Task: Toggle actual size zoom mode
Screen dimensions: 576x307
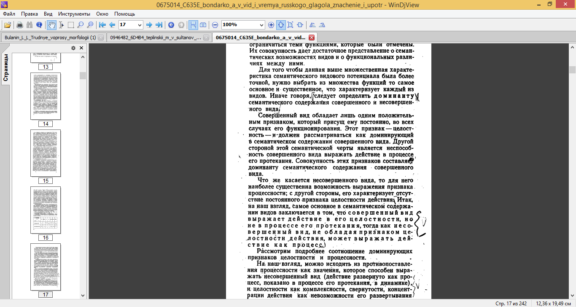Action: [281, 25]
